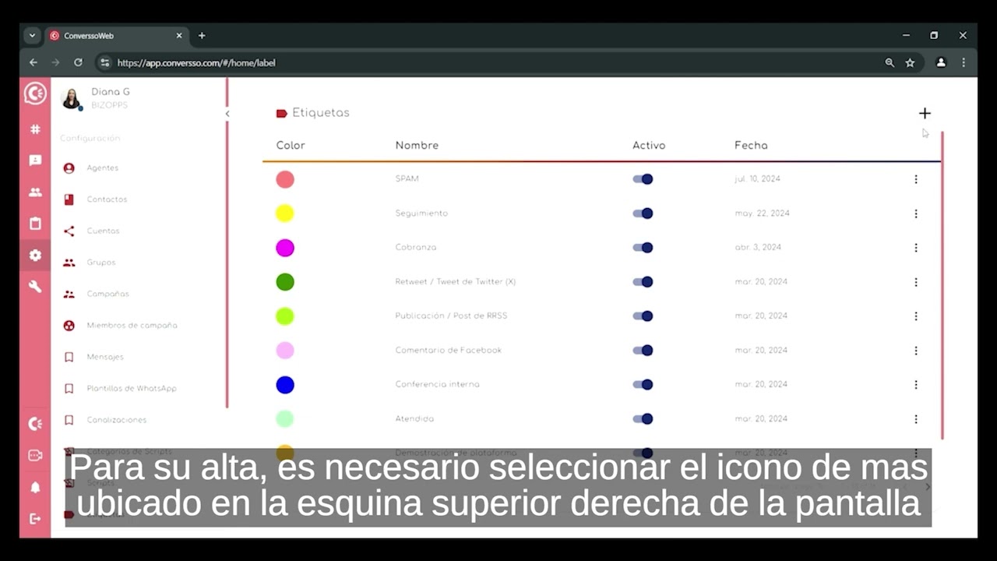The height and width of the screenshot is (561, 997).
Task: Open options menu for Publicación / Post row
Action: click(x=916, y=316)
